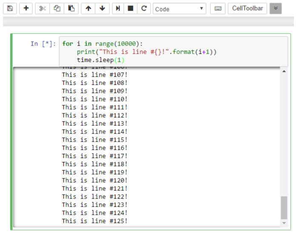Viewport: 296px width, 235px height.
Task: Interrupt the kernel with the stop icon
Action: click(x=131, y=8)
